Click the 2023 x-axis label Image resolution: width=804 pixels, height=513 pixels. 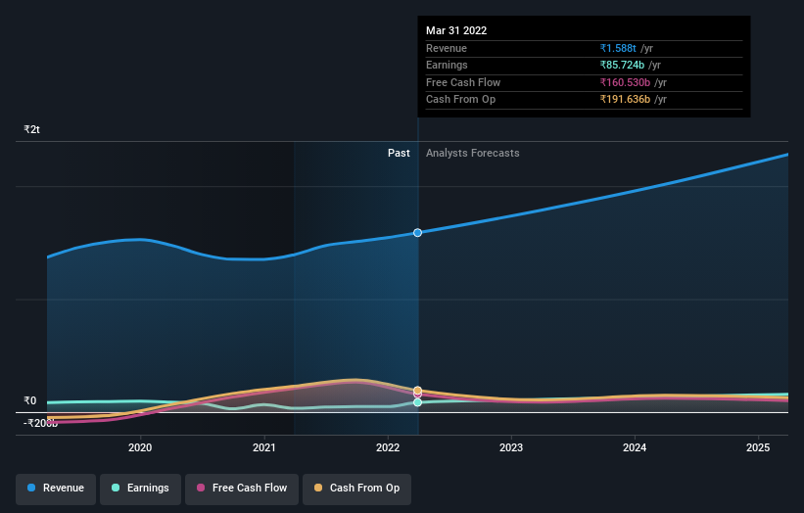pos(511,448)
